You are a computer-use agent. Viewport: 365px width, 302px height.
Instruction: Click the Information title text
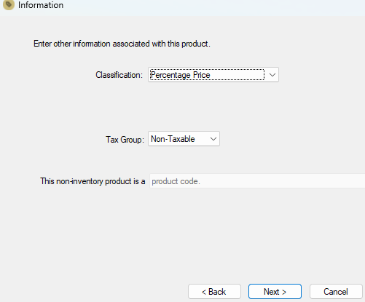[41, 5]
